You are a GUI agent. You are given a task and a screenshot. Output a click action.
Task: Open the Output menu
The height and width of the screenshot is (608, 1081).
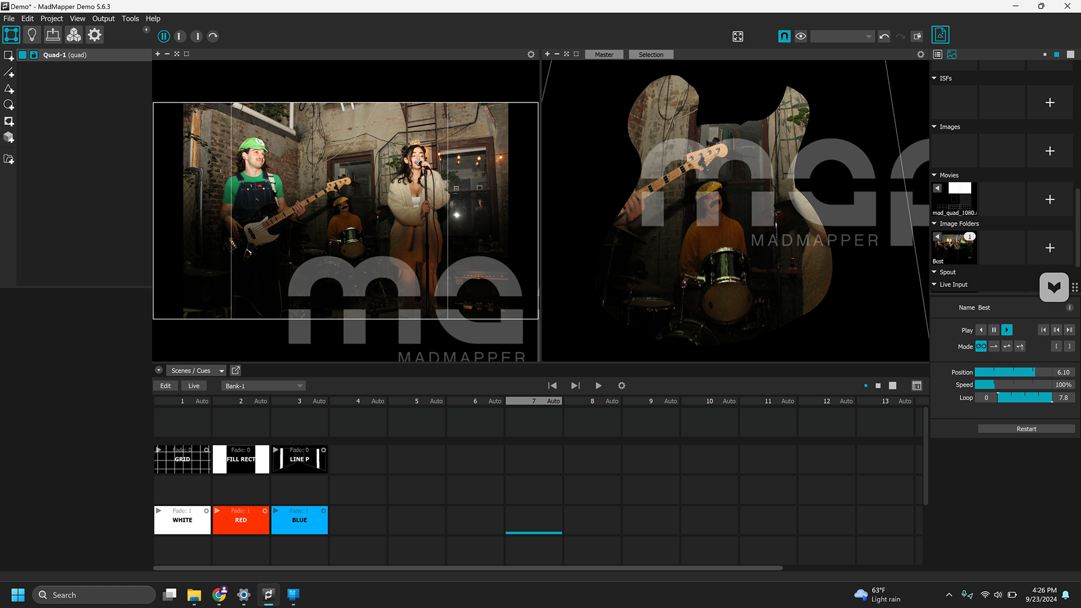tap(103, 19)
